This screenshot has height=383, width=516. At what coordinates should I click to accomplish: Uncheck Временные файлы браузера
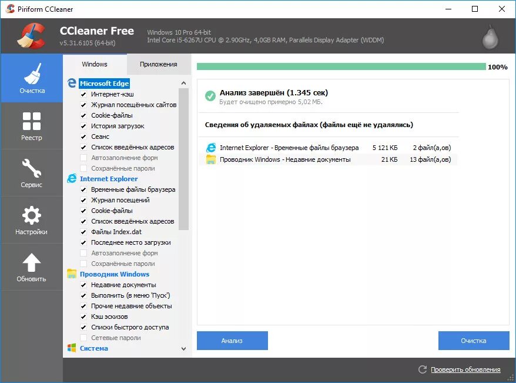pos(83,189)
